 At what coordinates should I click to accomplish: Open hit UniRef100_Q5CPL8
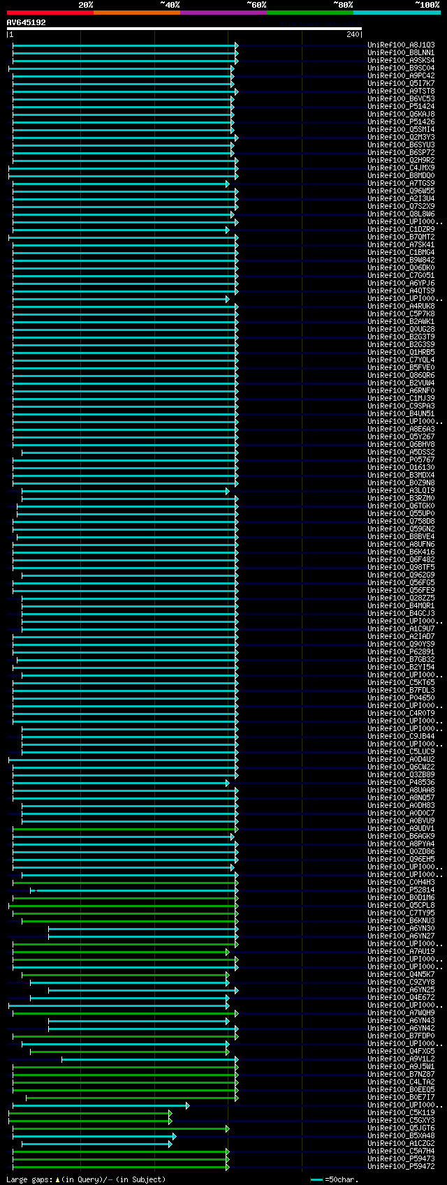(401, 906)
